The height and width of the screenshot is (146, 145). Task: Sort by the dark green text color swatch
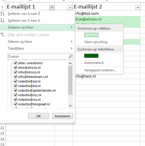[x=91, y=56]
